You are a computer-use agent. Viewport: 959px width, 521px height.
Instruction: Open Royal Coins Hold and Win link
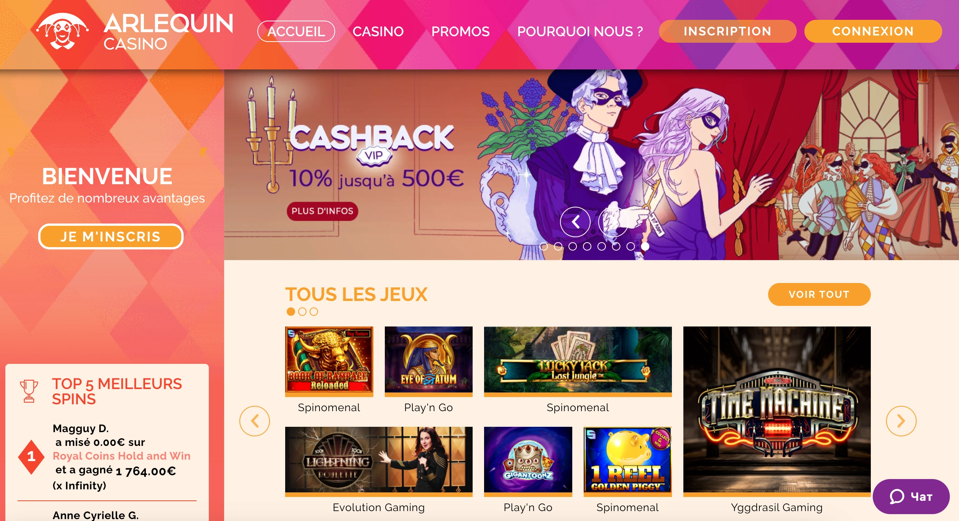[121, 456]
